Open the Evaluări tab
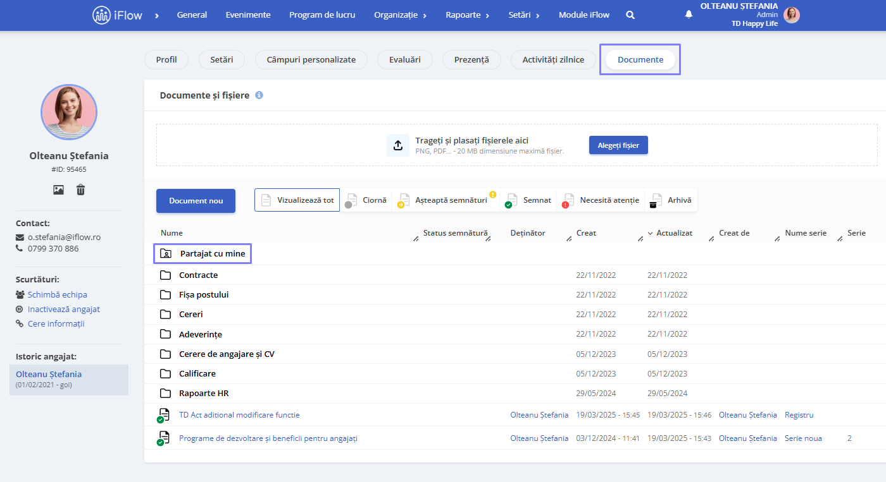 point(405,59)
